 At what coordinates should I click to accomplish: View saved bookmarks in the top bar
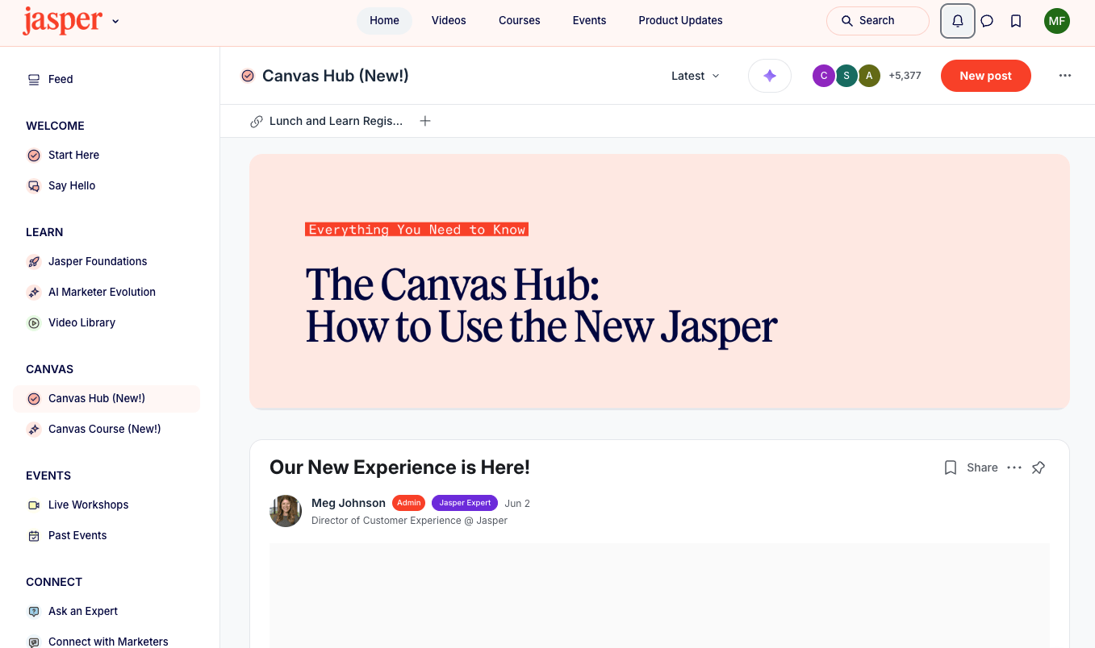coord(1016,21)
